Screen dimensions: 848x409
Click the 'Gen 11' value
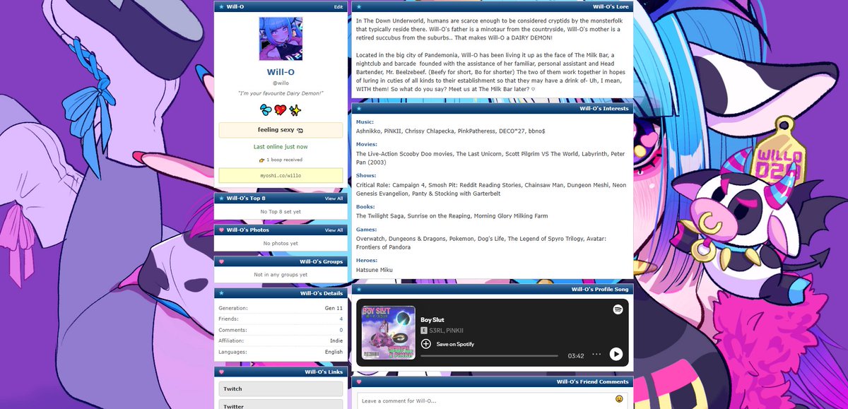point(334,309)
